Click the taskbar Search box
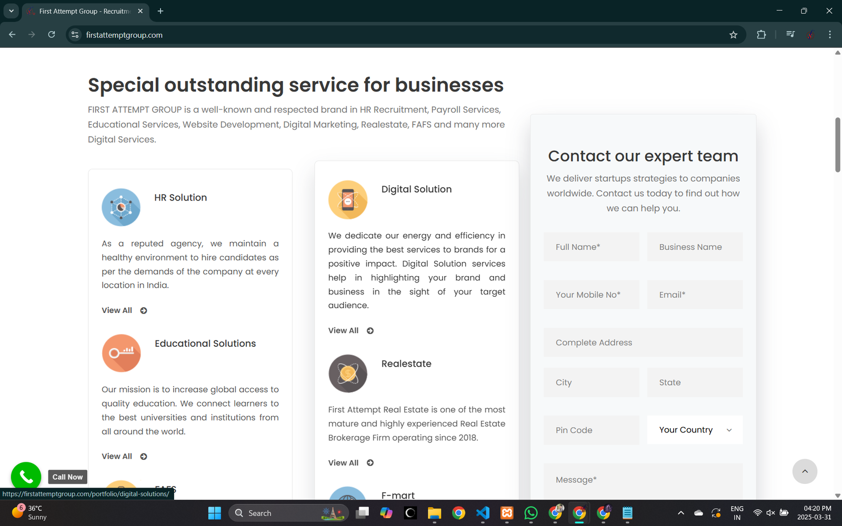This screenshot has width=842, height=526. (x=289, y=513)
